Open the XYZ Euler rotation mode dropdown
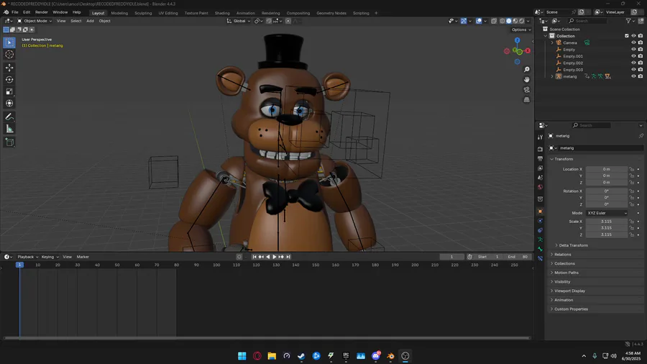647x364 pixels. coord(607,213)
